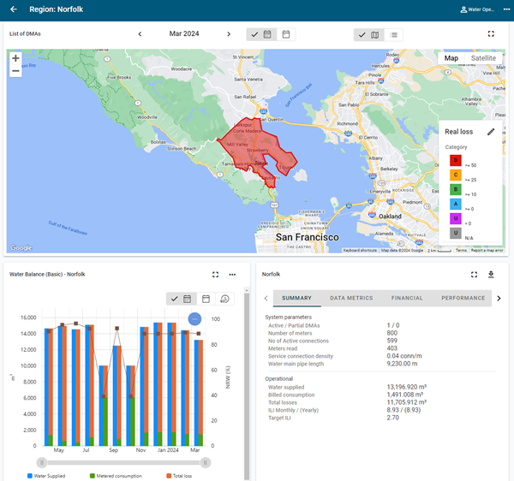This screenshot has width=514, height=481.
Task: Open the PERFORMANCE tab
Action: [463, 298]
